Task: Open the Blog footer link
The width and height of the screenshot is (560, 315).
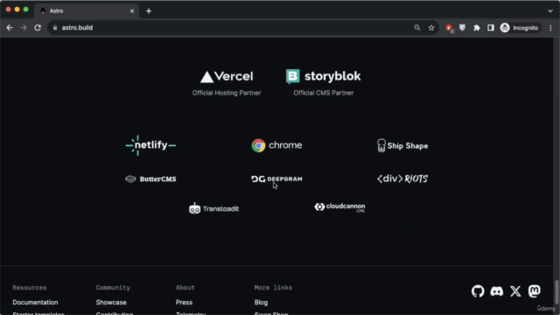Action: [261, 303]
